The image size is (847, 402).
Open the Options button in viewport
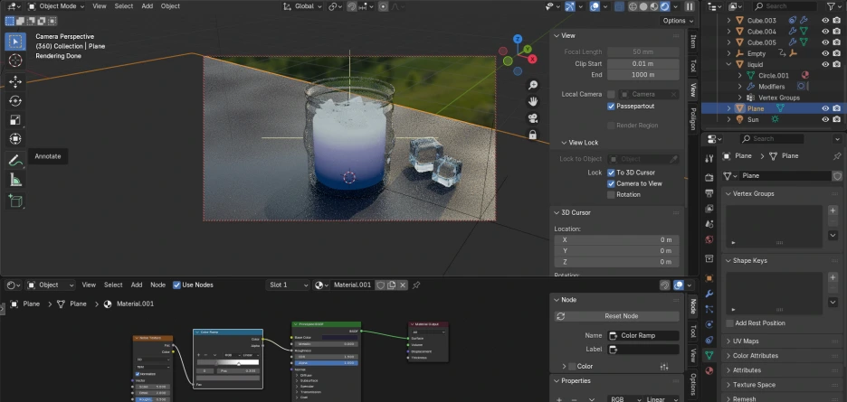coord(677,21)
